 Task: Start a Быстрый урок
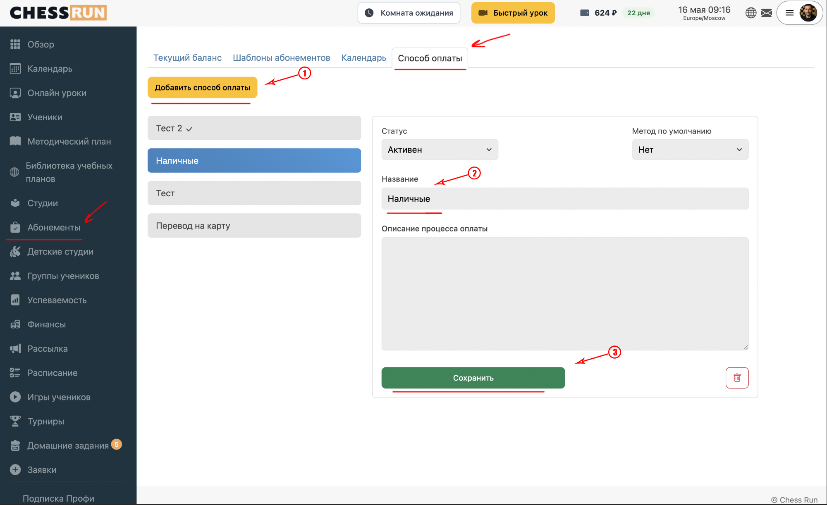(x=513, y=13)
